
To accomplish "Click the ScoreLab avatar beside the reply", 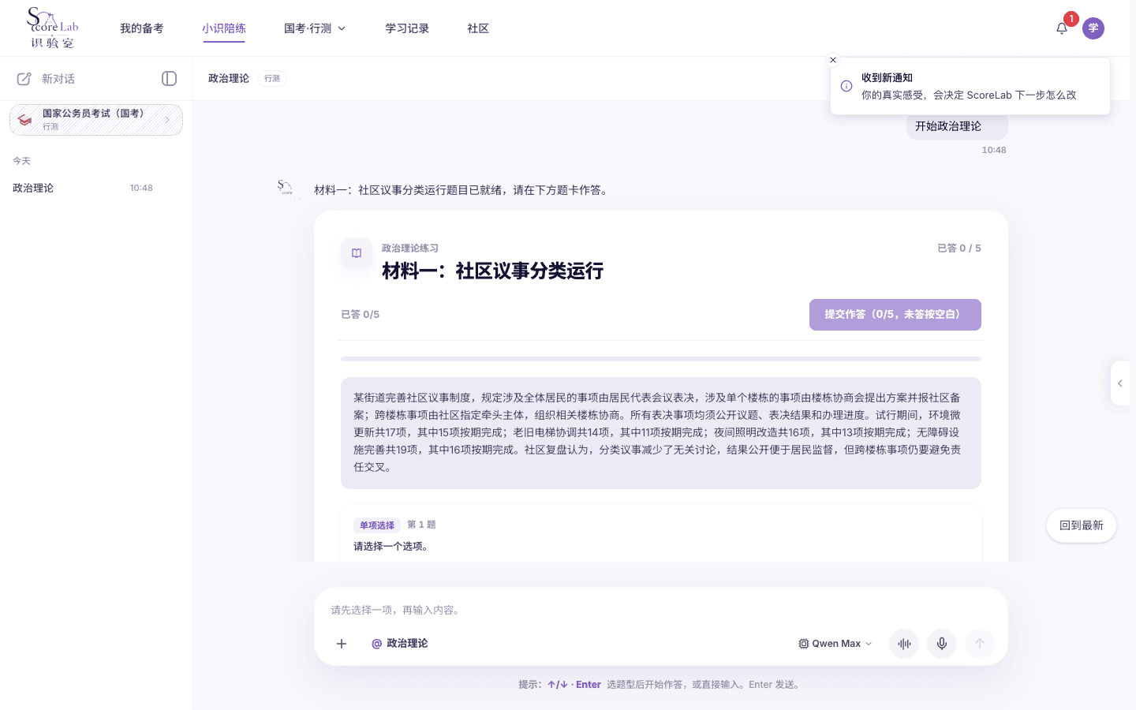I will [x=286, y=188].
